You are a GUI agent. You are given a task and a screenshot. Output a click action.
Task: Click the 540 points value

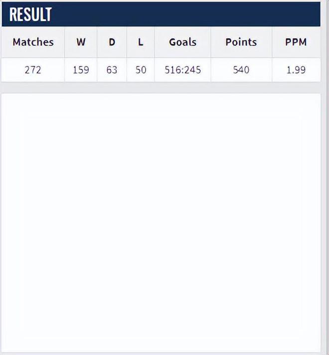[x=241, y=70]
